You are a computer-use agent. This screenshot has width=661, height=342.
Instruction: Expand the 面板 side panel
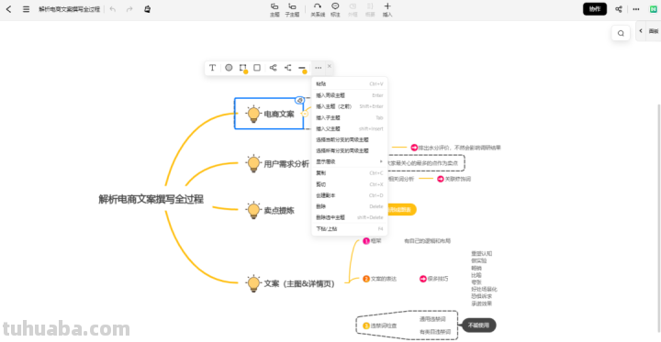click(x=648, y=31)
